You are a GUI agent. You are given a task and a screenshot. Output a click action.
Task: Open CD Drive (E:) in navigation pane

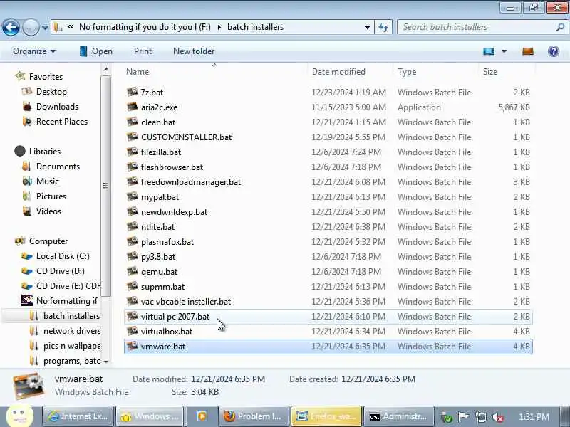68,286
